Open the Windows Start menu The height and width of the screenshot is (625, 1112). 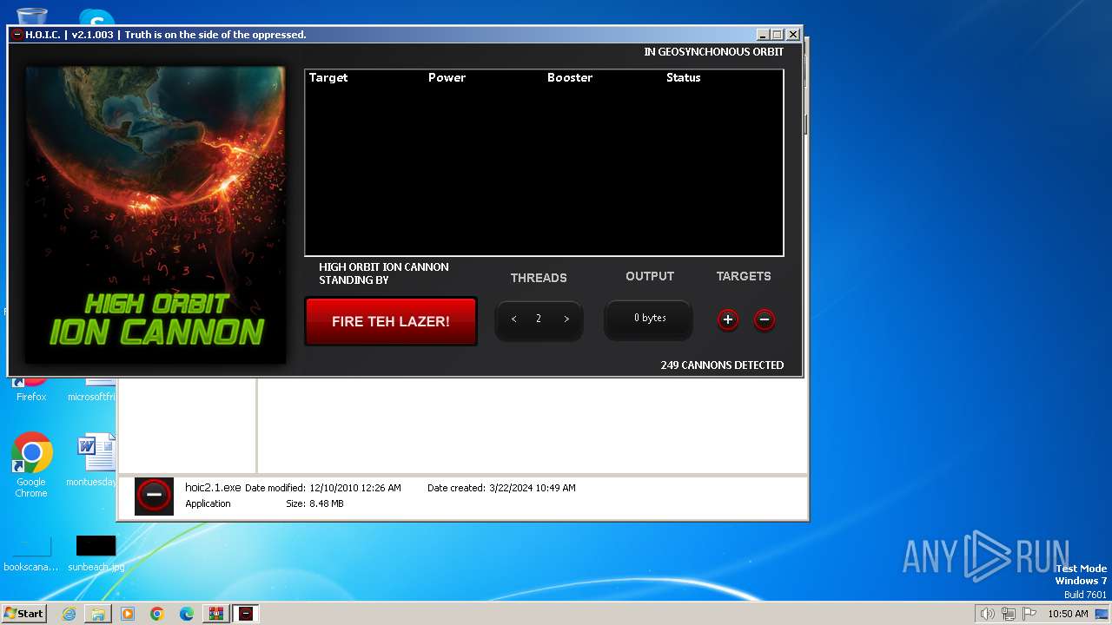click(x=23, y=614)
